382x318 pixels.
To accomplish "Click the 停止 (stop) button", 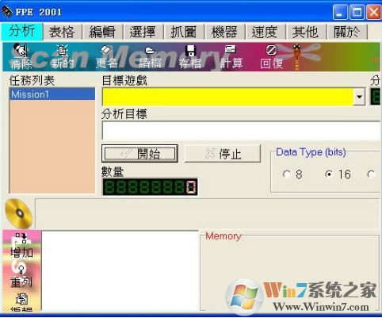I will tap(223, 153).
